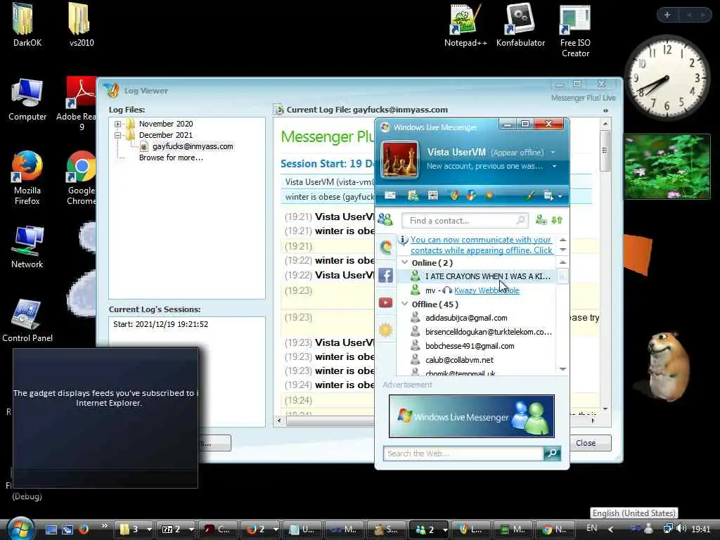Click the Messenger Plus flame icon in toolbar
The height and width of the screenshot is (540, 720).
point(454,195)
